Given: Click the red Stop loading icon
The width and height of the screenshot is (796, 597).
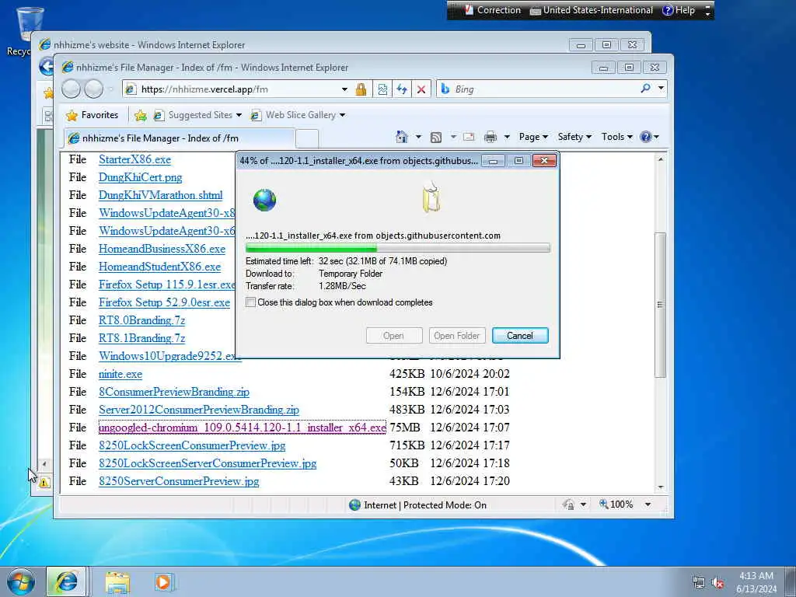Looking at the screenshot, I should 421,89.
